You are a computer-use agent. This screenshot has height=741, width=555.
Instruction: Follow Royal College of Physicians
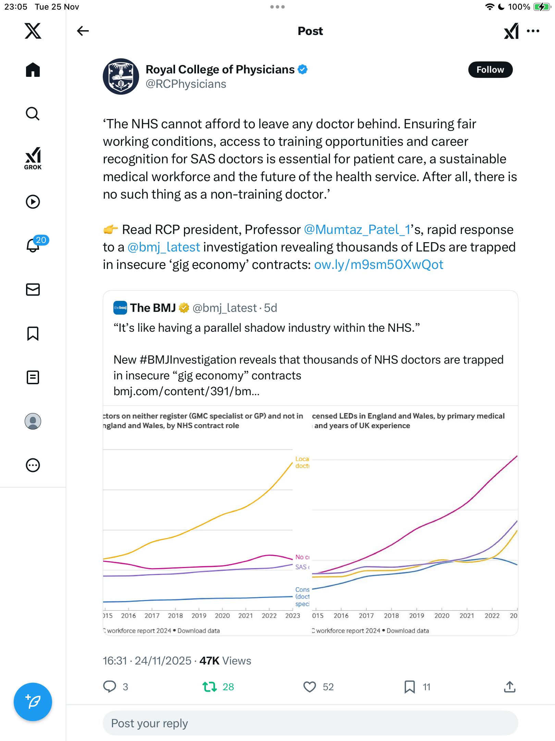tap(490, 70)
